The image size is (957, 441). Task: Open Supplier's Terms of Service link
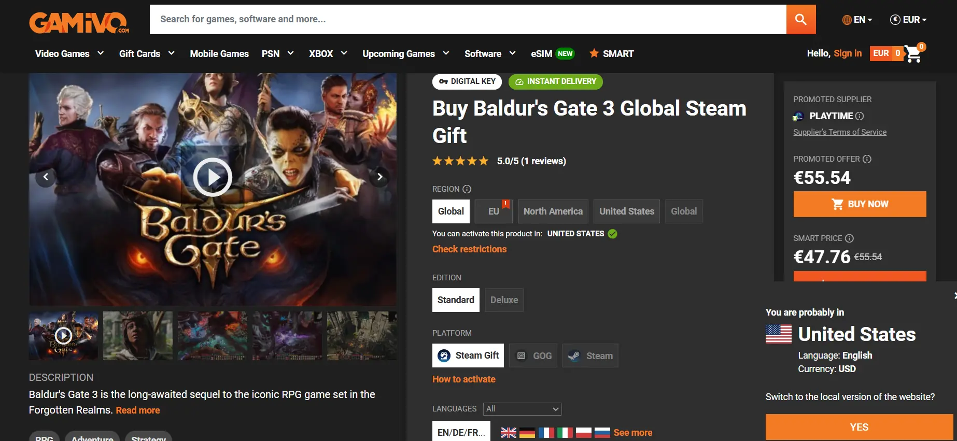click(840, 132)
